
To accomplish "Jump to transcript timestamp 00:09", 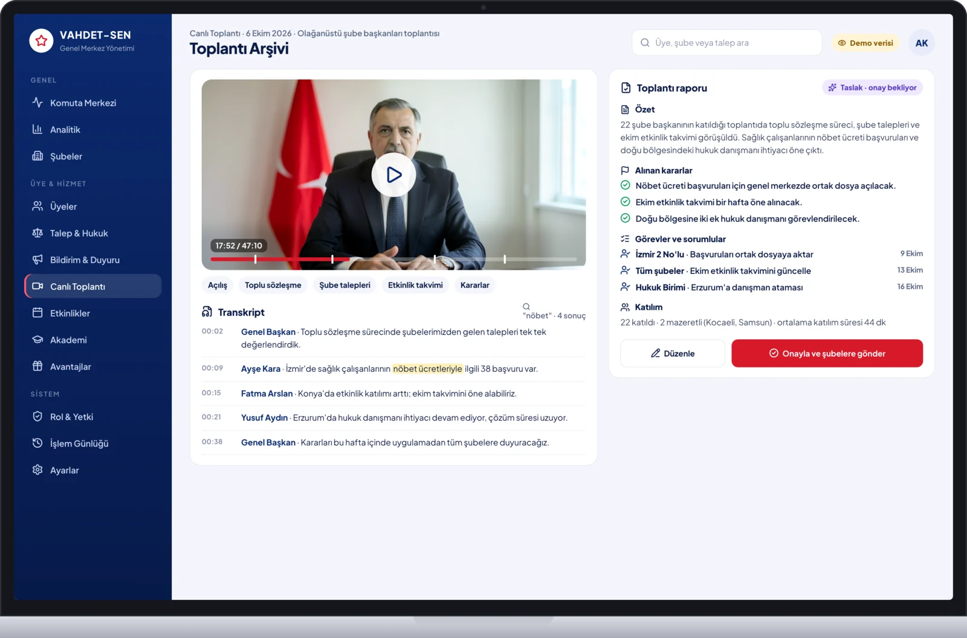I will tap(212, 368).
